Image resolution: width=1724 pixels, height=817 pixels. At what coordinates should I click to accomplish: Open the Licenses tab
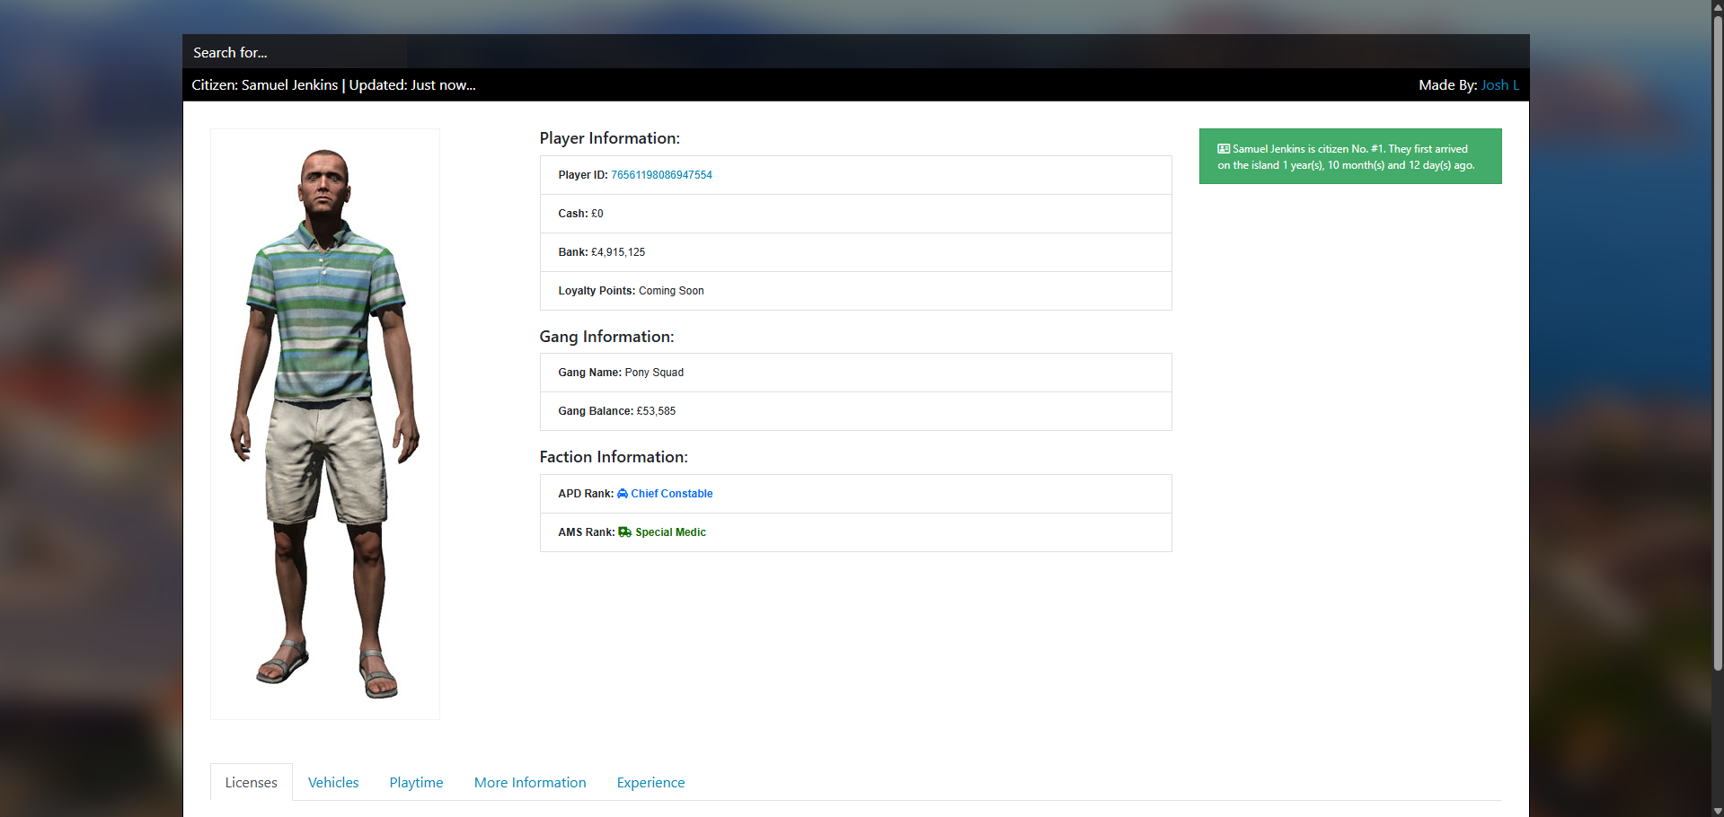click(x=252, y=782)
